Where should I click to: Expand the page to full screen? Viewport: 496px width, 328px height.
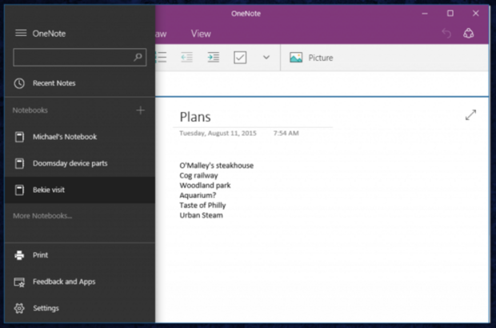[x=470, y=115]
